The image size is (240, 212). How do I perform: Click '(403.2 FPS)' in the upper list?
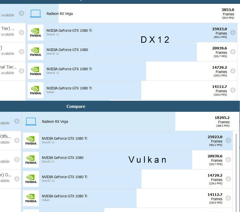click(220, 37)
